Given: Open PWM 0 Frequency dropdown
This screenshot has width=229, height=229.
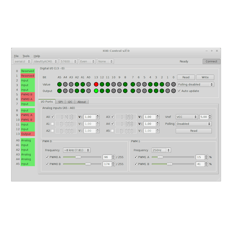Looking at the screenshot, I should click(x=77, y=150).
